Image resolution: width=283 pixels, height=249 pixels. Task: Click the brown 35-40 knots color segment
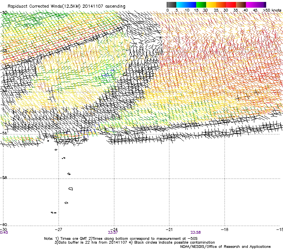(241, 5)
